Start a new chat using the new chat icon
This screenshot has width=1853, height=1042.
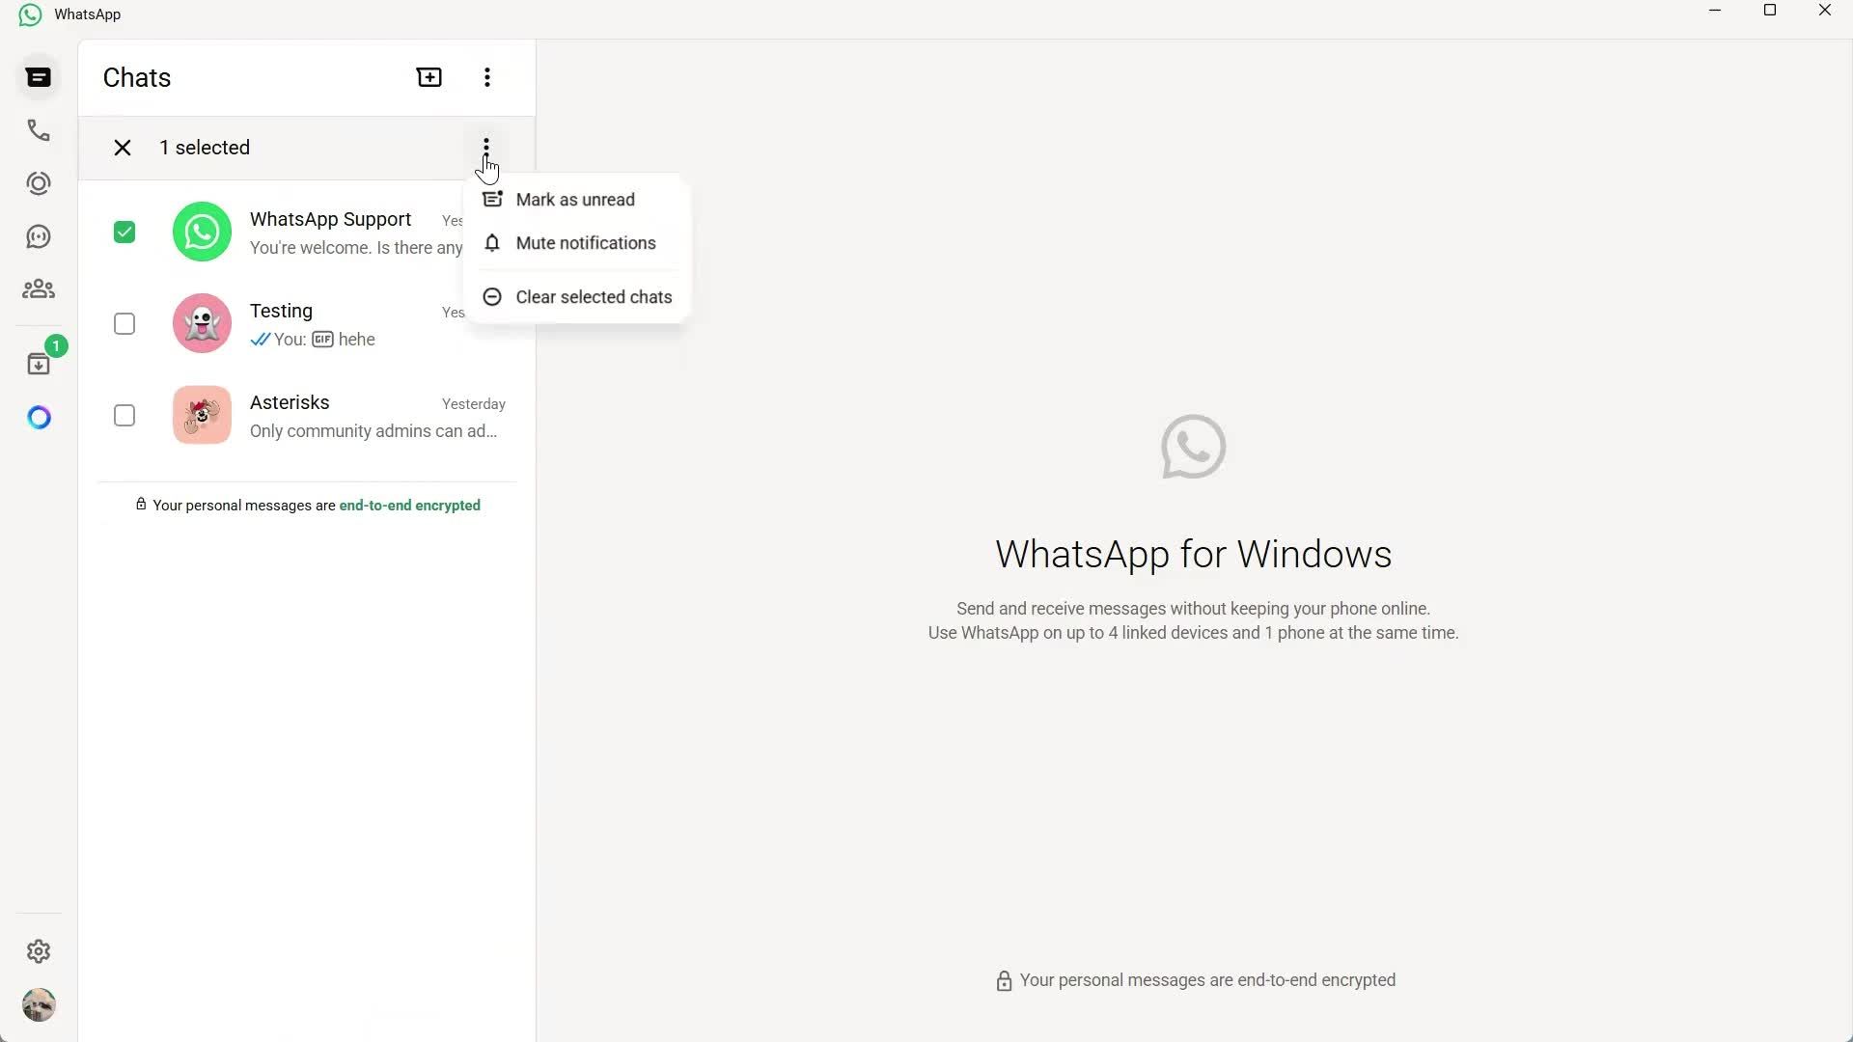click(429, 76)
